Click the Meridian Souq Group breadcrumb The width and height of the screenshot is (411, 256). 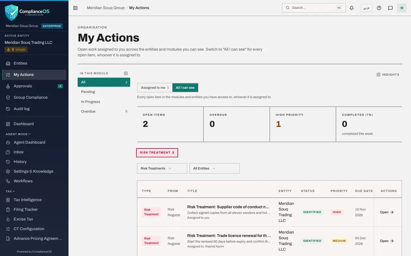(x=106, y=8)
